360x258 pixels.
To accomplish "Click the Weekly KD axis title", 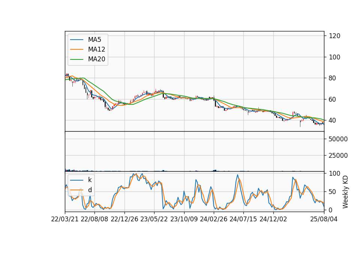I will pos(345,192).
